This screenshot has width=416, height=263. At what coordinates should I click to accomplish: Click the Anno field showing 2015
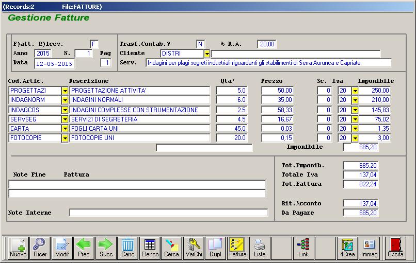[43, 54]
